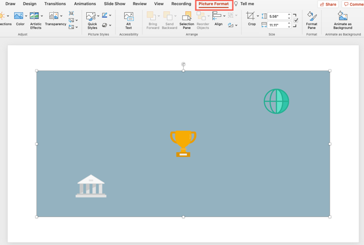Click the Share button
Image resolution: width=364 pixels, height=245 pixels.
point(328,4)
